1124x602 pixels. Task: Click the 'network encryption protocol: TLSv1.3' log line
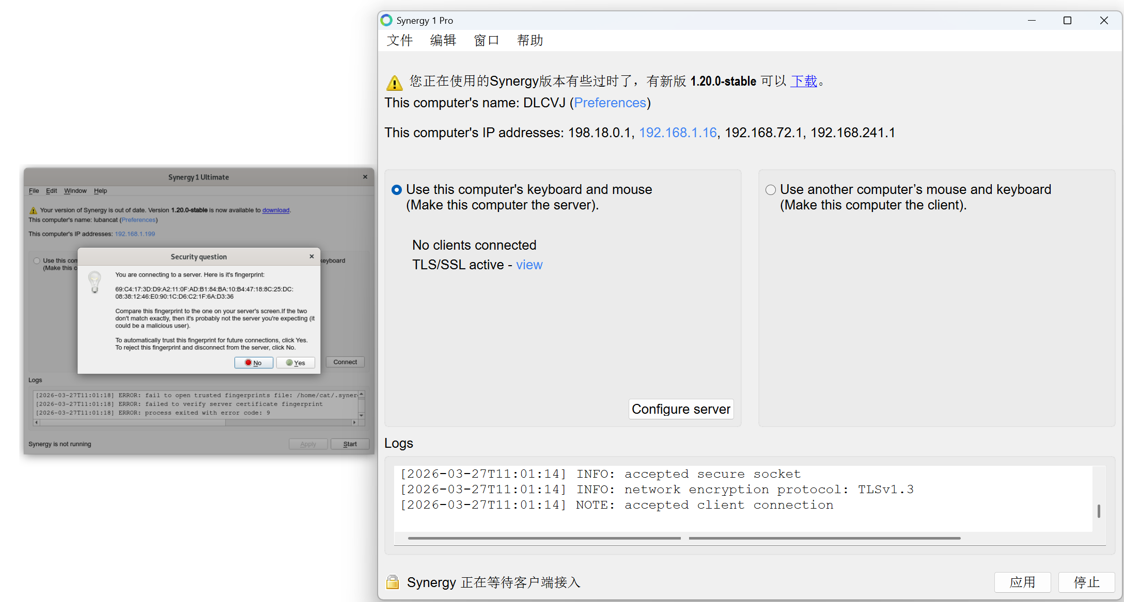click(x=657, y=490)
